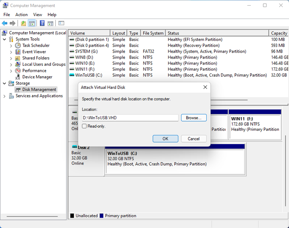The width and height of the screenshot is (289, 228).
Task: Sort by the File System column header
Action: 153,33
